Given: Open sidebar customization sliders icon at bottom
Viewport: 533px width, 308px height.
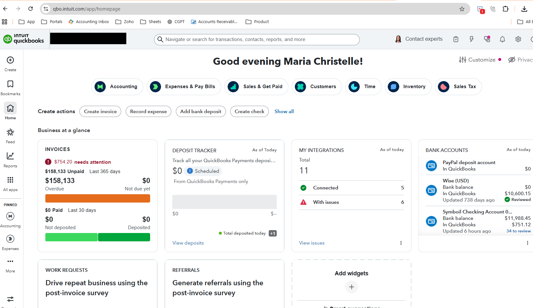Looking at the screenshot, I should (x=10, y=299).
